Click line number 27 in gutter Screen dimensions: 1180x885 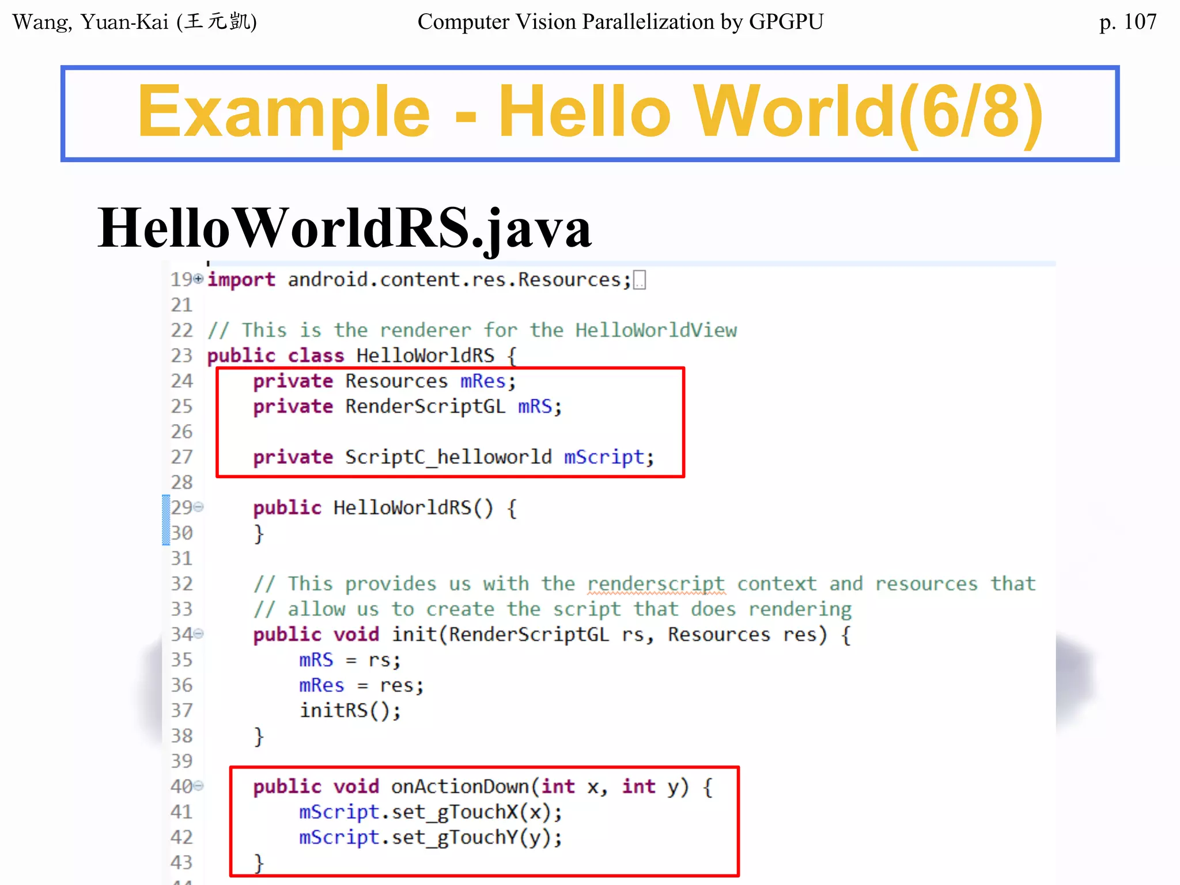pyautogui.click(x=181, y=457)
